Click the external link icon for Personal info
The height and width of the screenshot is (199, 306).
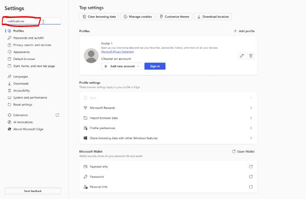point(251,187)
